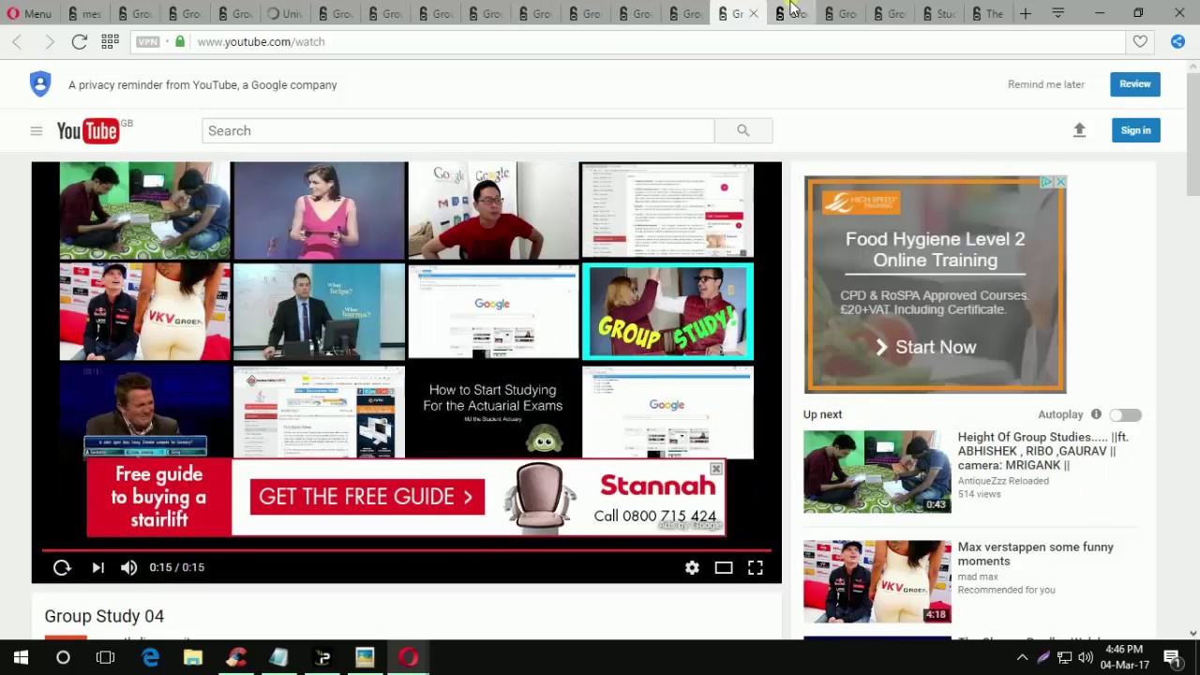Switch to the 'Stuc' tab
Screen dimensions: 1200x675
pos(938,14)
